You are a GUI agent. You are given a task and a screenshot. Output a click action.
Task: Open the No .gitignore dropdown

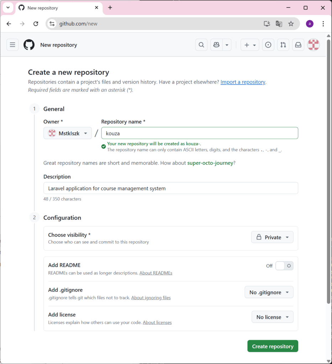click(269, 292)
